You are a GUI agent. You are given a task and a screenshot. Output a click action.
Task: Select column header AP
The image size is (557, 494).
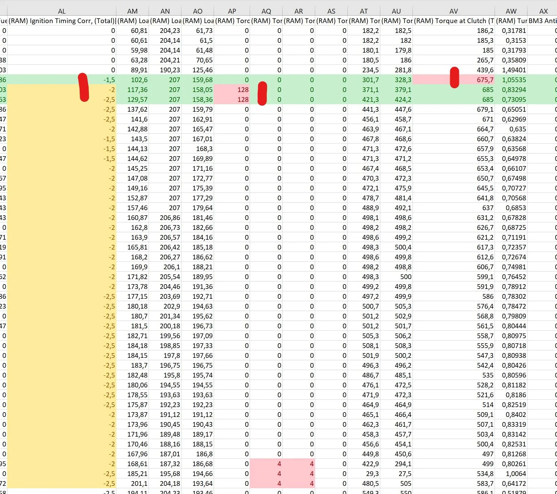tap(232, 11)
